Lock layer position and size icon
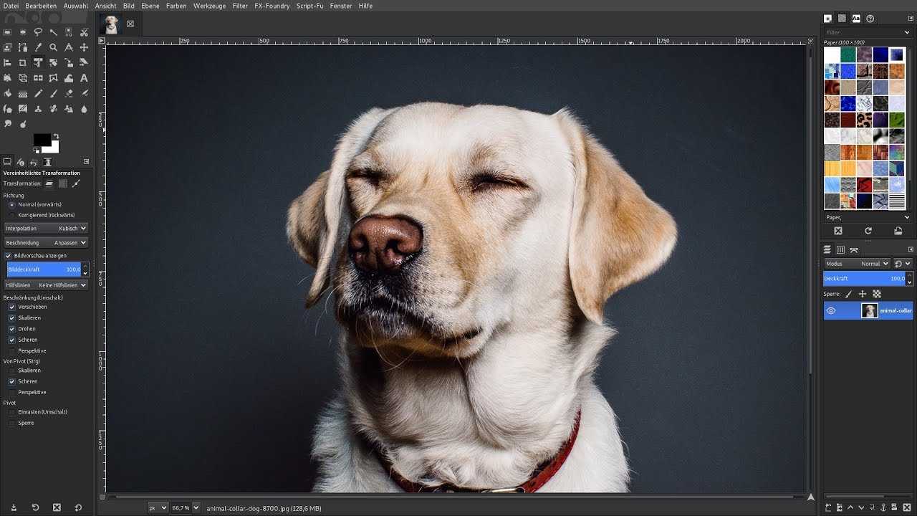 coord(863,294)
